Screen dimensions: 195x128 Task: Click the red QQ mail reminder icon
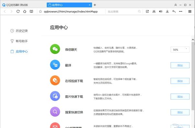click(x=55, y=125)
